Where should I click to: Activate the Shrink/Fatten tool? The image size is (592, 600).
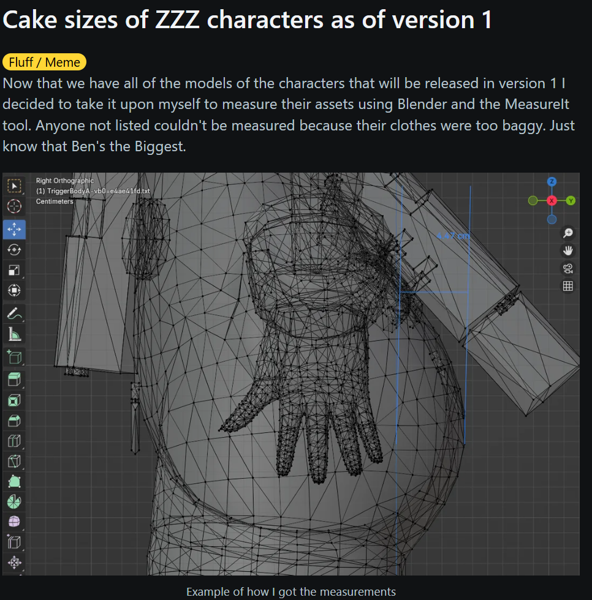(14, 563)
